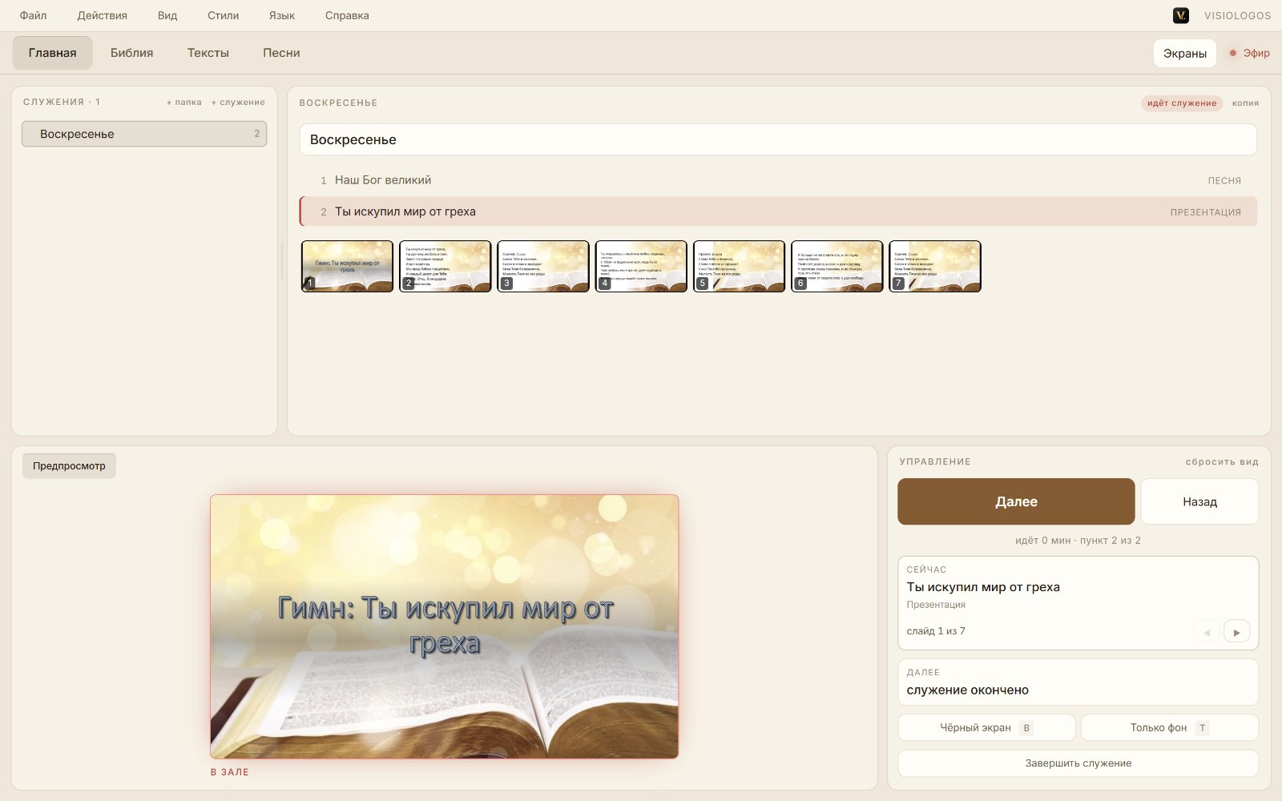This screenshot has height=801, width=1282.
Task: Add a new service with + служение
Action: [238, 103]
